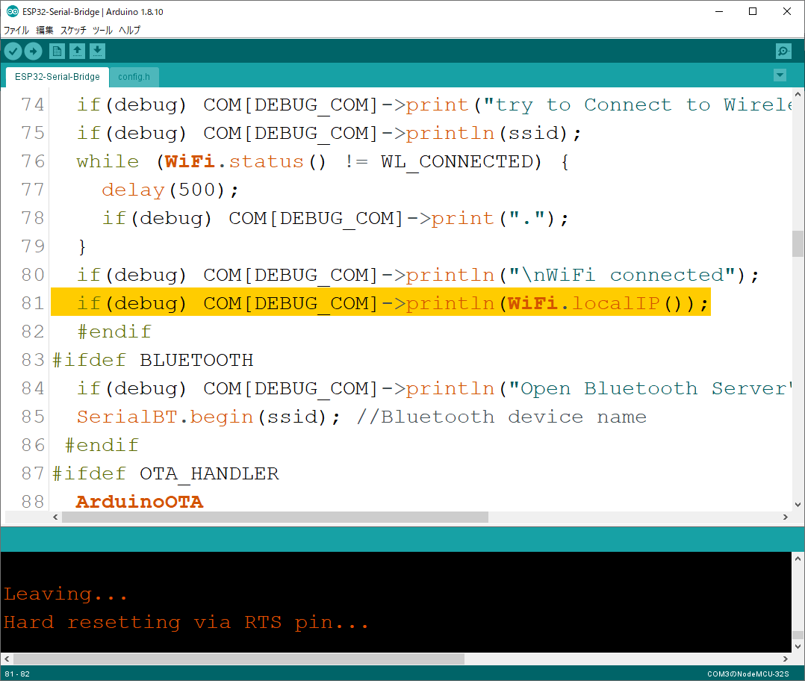Click the editor horizontal scrollbar thumb
The height and width of the screenshot is (681, 805).
pos(275,517)
